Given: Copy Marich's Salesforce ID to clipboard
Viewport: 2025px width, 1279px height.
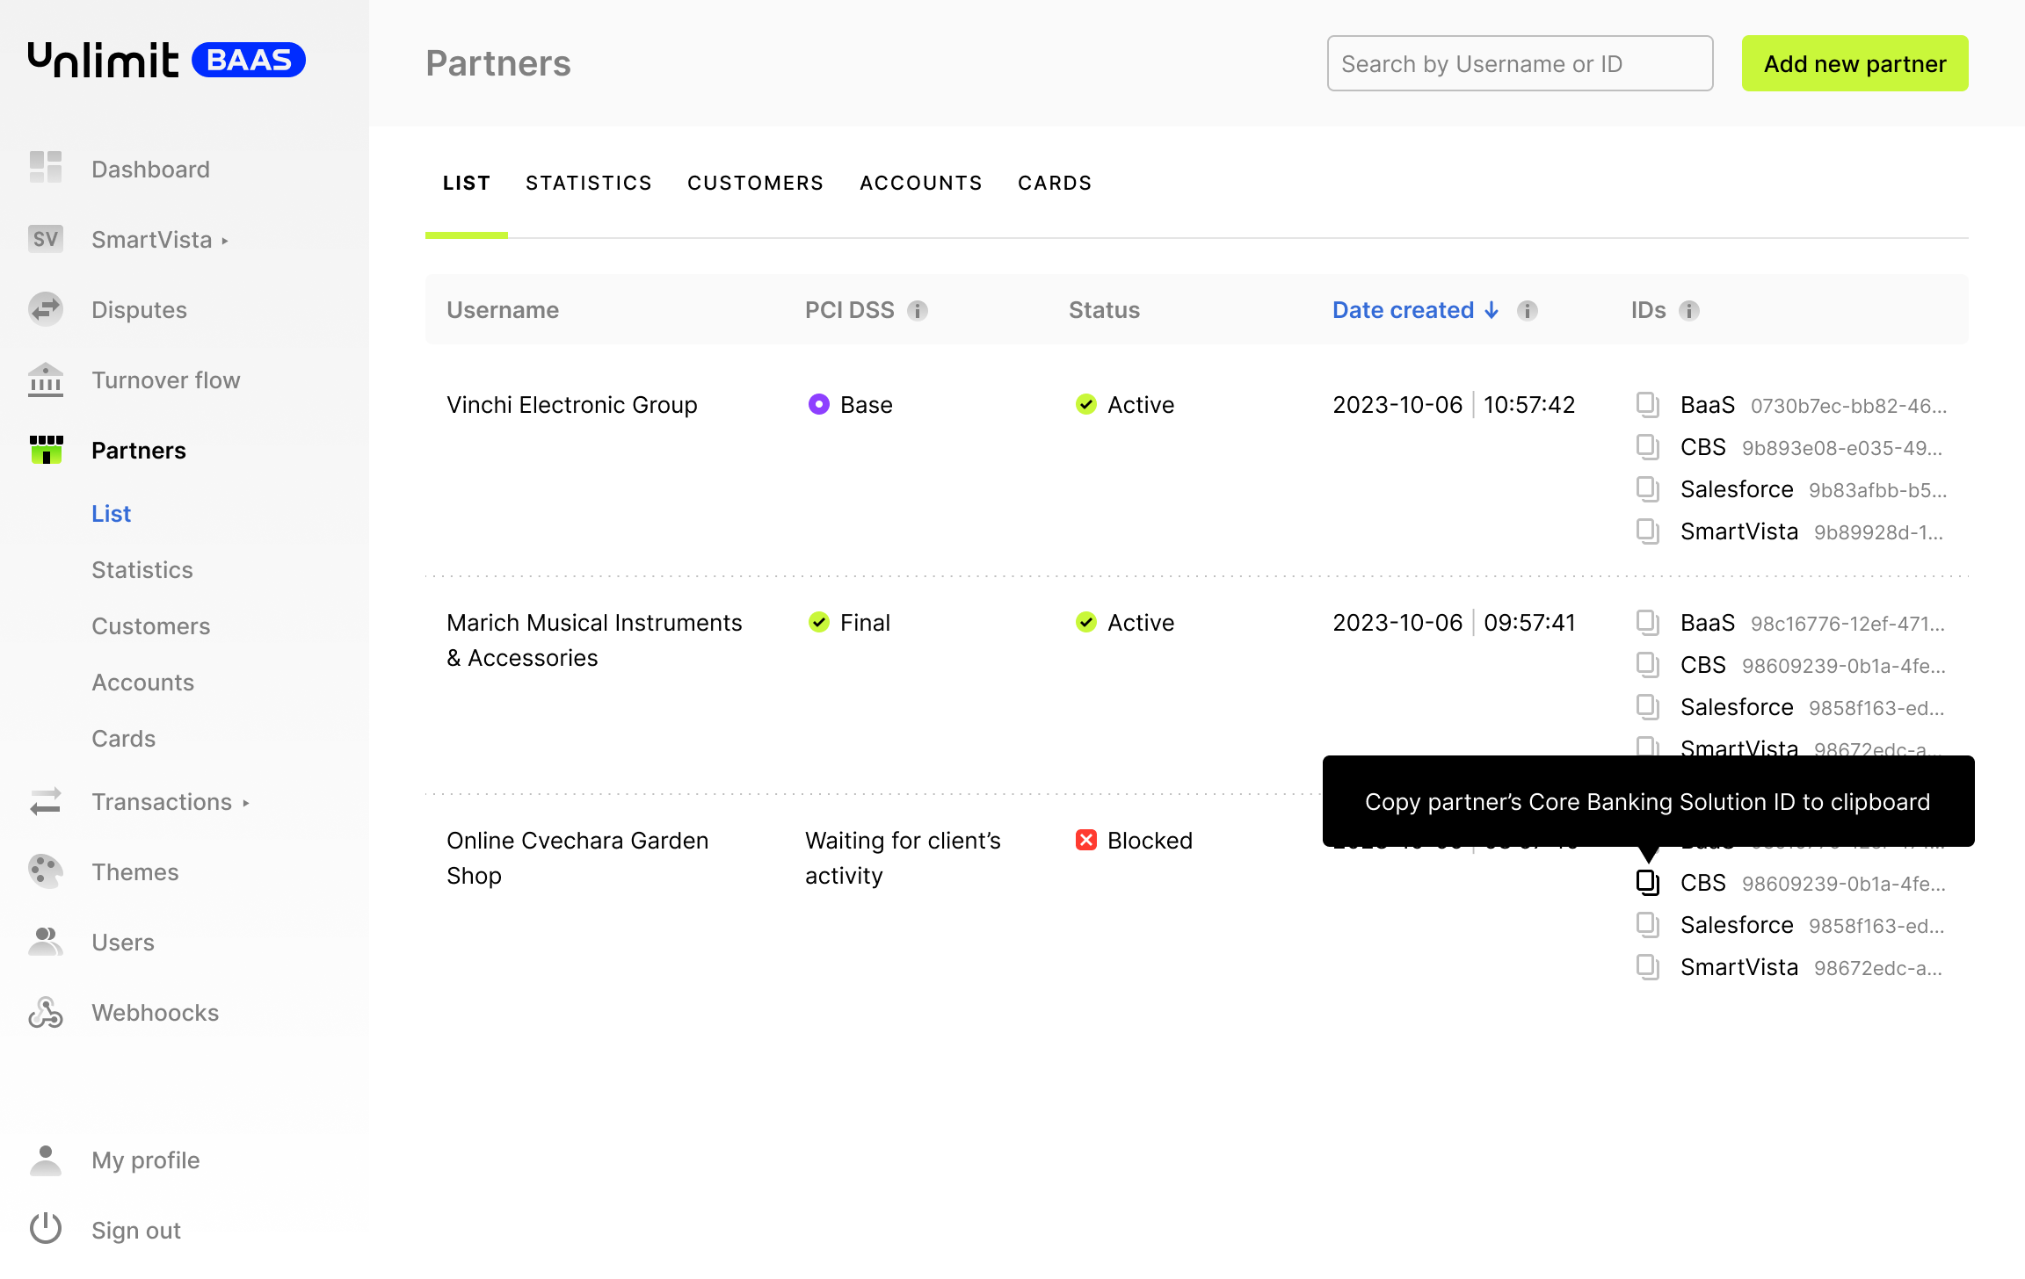Looking at the screenshot, I should point(1648,707).
